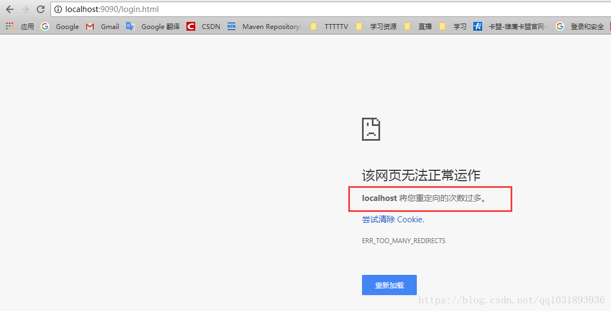611x311 pixels.
Task: Expand the 学习资源 bookmark folder
Action: (x=383, y=26)
